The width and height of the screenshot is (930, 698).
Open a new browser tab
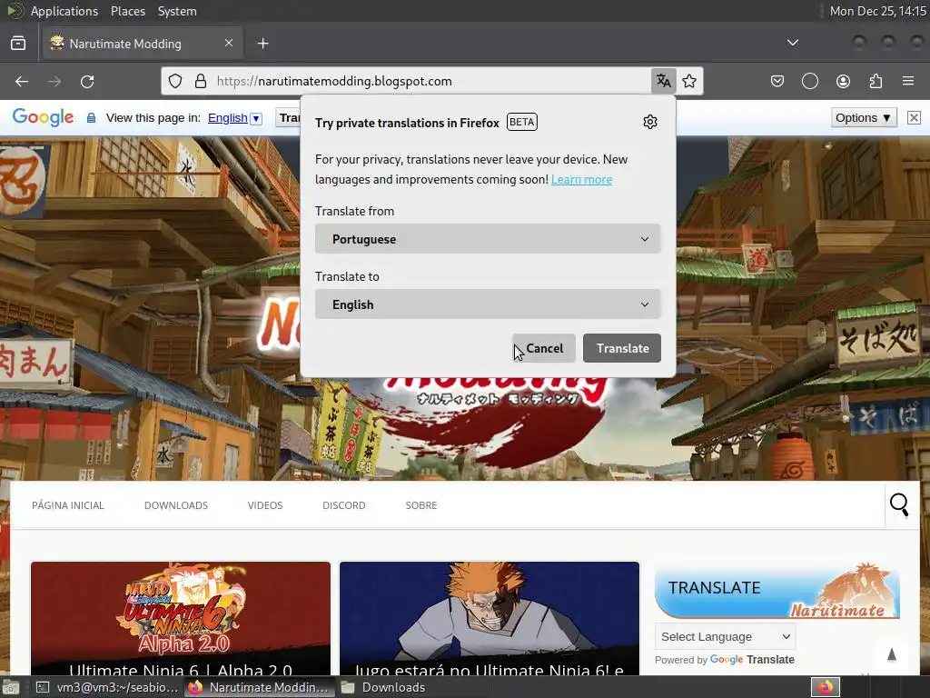262,44
